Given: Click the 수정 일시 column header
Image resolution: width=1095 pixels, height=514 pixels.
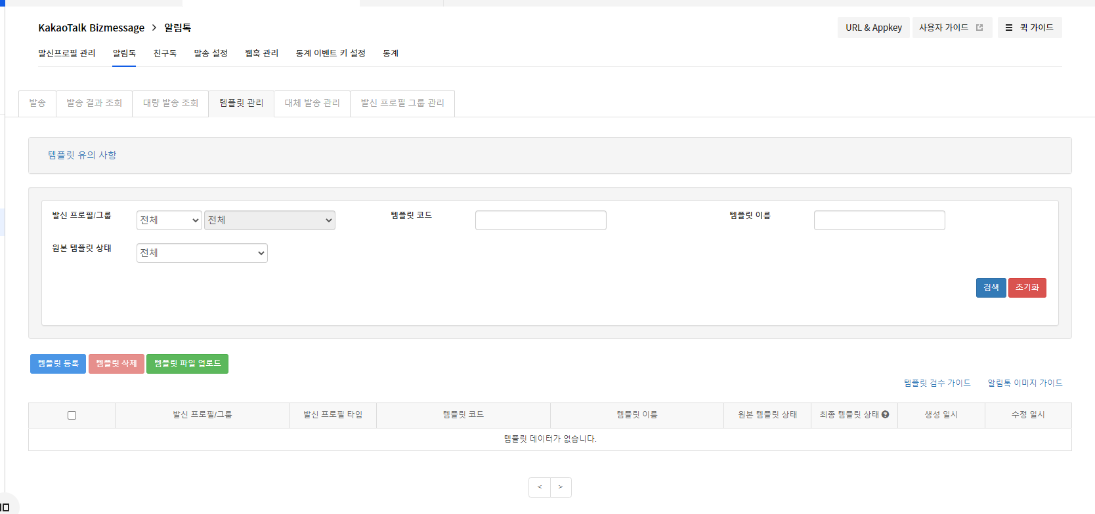Looking at the screenshot, I should (1028, 415).
